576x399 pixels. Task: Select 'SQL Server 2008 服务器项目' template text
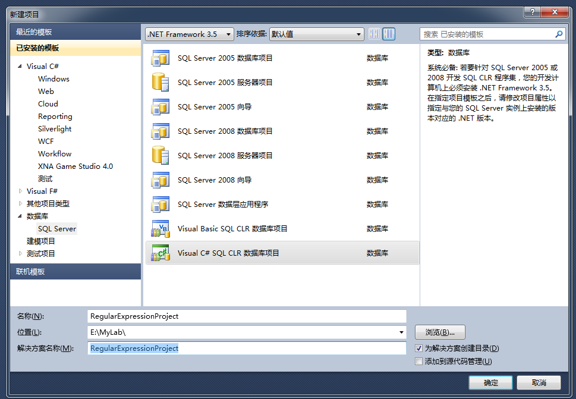pos(225,155)
